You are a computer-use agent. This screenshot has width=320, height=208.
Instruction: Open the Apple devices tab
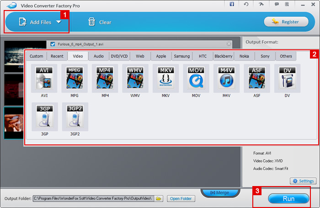[161, 56]
